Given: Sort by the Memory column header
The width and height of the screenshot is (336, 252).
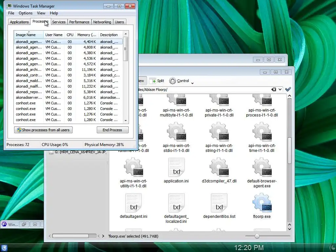Looking at the screenshot, I should (x=87, y=35).
